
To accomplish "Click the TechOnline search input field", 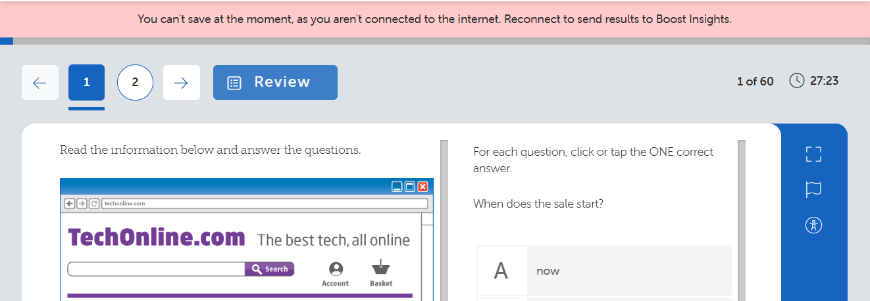I will (156, 269).
